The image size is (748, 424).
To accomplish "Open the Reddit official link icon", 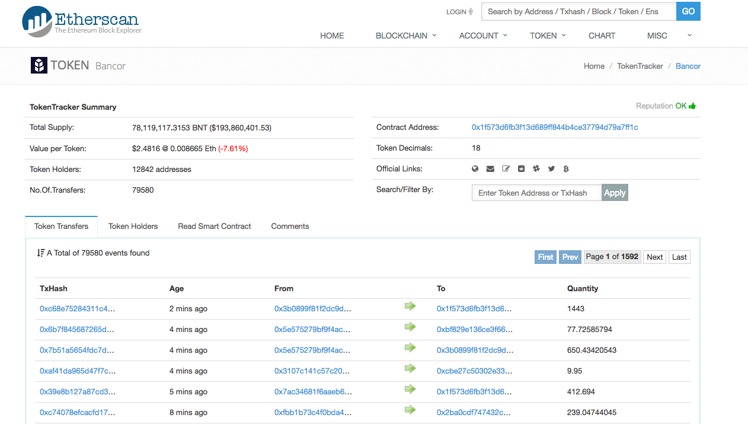I will point(521,169).
